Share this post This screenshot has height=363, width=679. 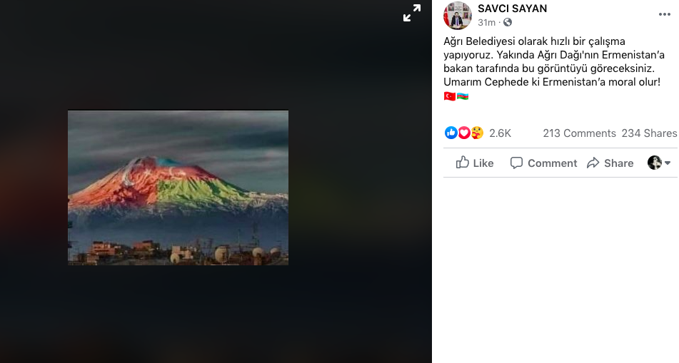tap(610, 163)
